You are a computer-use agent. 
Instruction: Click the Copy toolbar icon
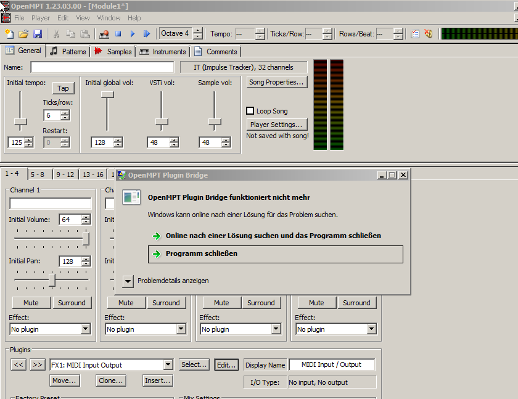pyautogui.click(x=70, y=34)
